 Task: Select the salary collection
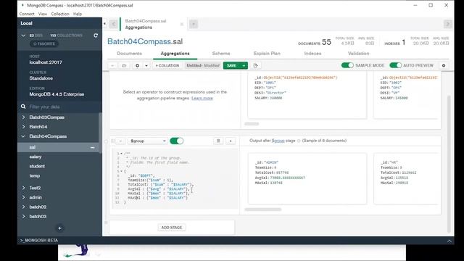click(x=36, y=157)
